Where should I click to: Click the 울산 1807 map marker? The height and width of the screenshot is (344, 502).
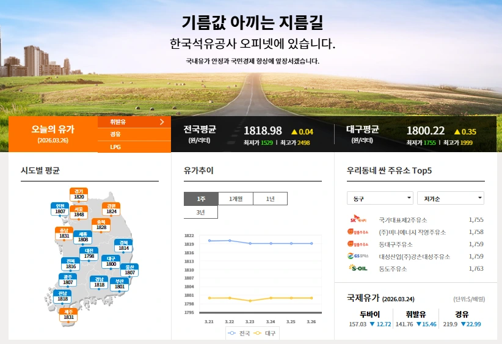point(129,269)
